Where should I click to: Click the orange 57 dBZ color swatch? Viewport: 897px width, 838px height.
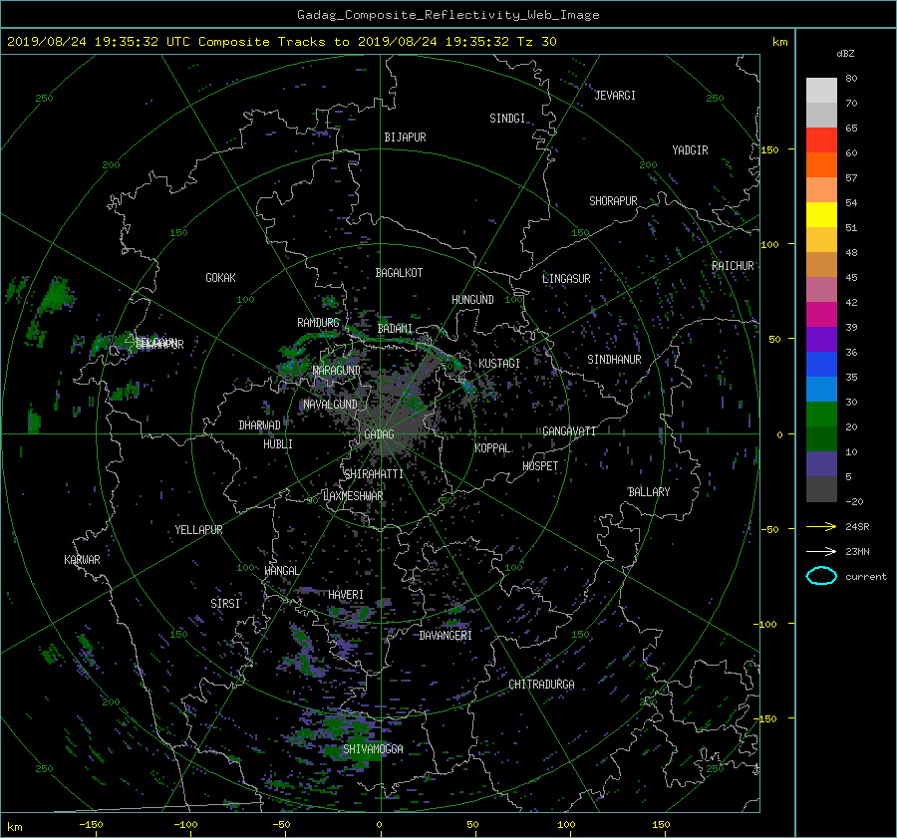pyautogui.click(x=821, y=165)
